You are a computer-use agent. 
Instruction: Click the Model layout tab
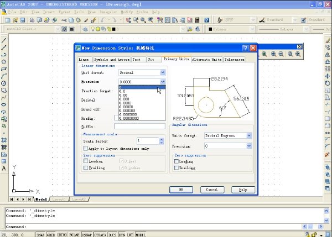(41, 199)
